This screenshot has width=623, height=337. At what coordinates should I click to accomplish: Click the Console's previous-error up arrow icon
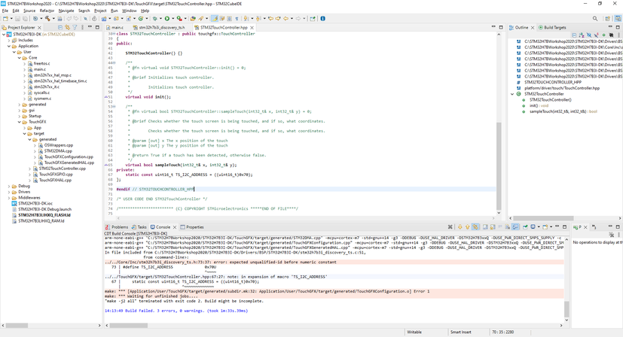pyautogui.click(x=468, y=227)
